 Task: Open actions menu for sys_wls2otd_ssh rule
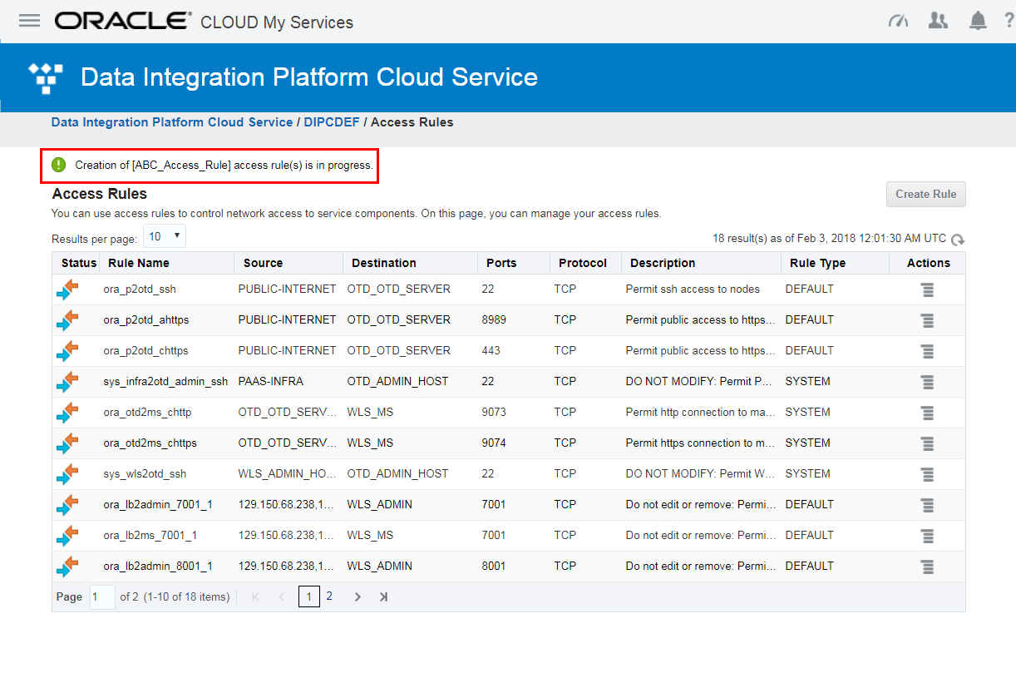pos(927,474)
